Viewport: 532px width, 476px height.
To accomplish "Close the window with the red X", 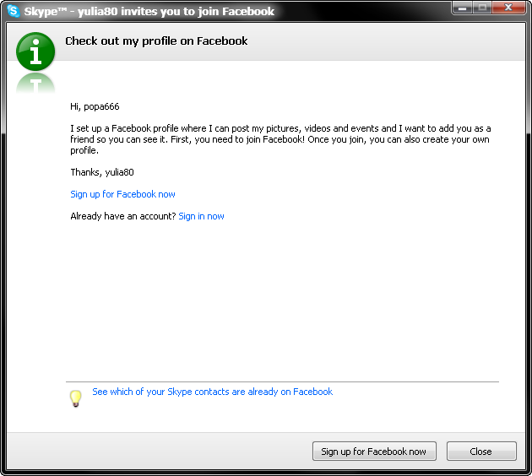I will (508, 8).
